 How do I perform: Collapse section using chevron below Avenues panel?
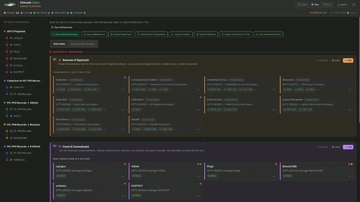[203, 139]
